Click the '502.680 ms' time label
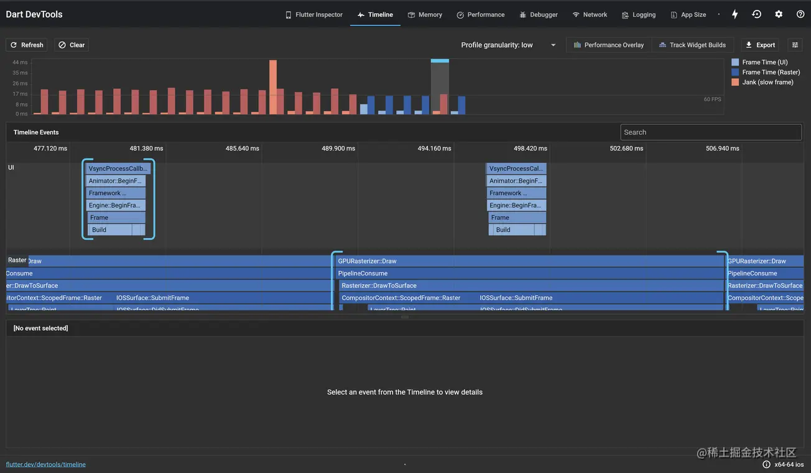This screenshot has height=473, width=811. [626, 149]
